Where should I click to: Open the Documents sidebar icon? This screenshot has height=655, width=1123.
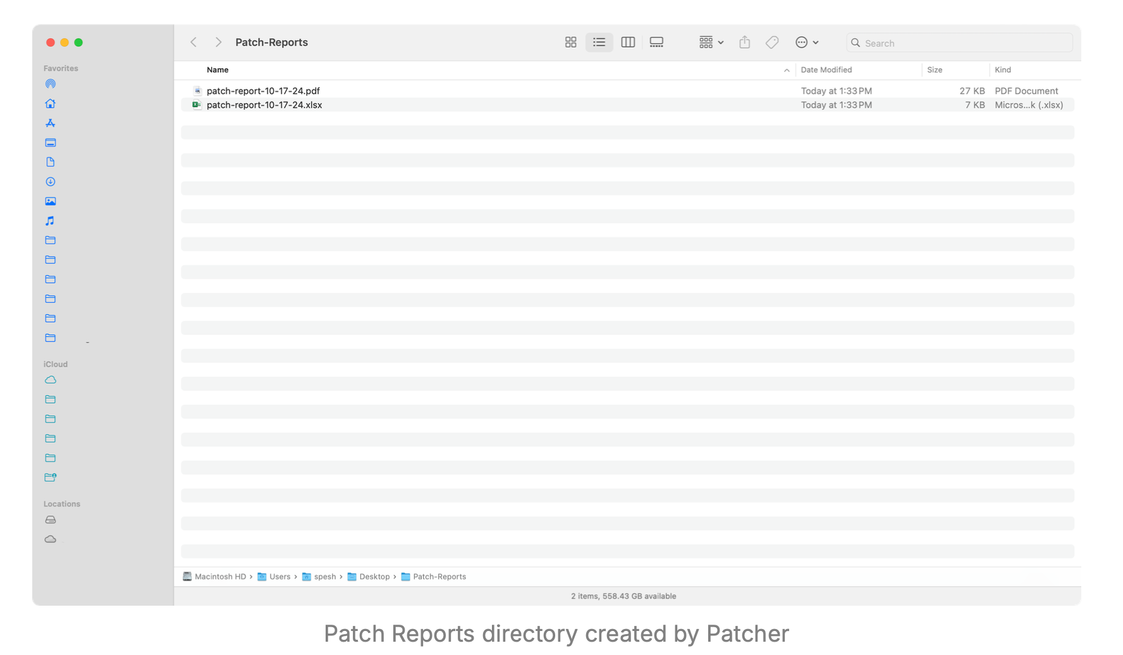point(51,162)
